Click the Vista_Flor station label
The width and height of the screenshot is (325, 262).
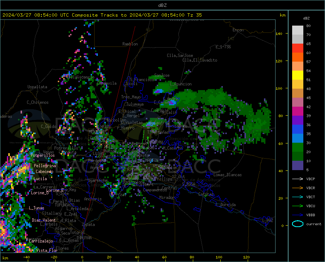(x=47, y=250)
